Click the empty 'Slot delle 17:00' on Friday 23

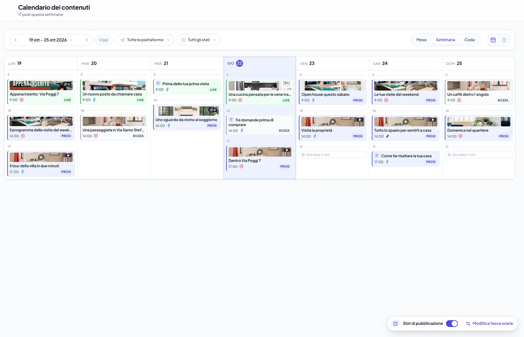pyautogui.click(x=332, y=155)
